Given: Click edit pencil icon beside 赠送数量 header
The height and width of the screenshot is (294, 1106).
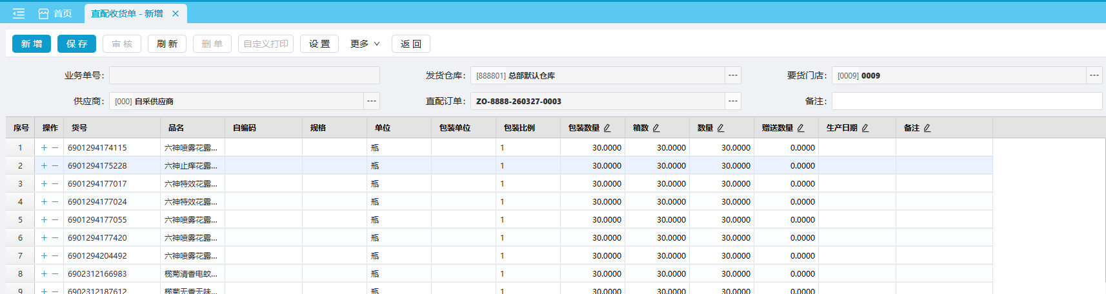Looking at the screenshot, I should pos(801,128).
